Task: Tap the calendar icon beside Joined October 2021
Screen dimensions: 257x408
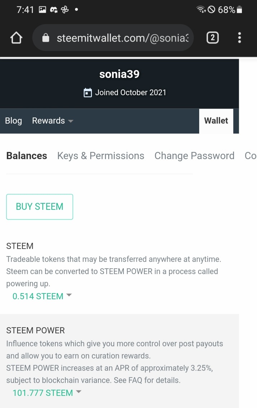Action: [88, 93]
